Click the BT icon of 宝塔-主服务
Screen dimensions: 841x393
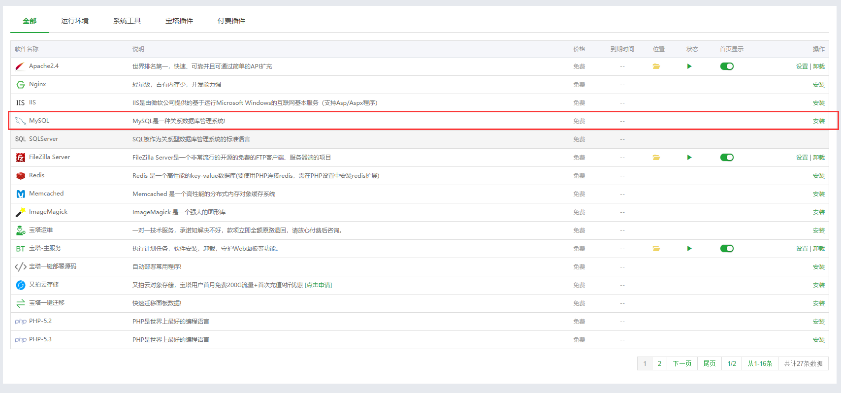(20, 249)
